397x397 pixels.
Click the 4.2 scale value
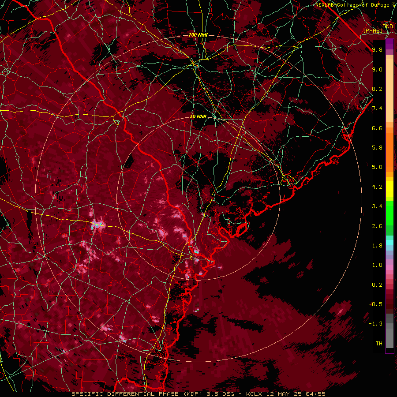(377, 187)
